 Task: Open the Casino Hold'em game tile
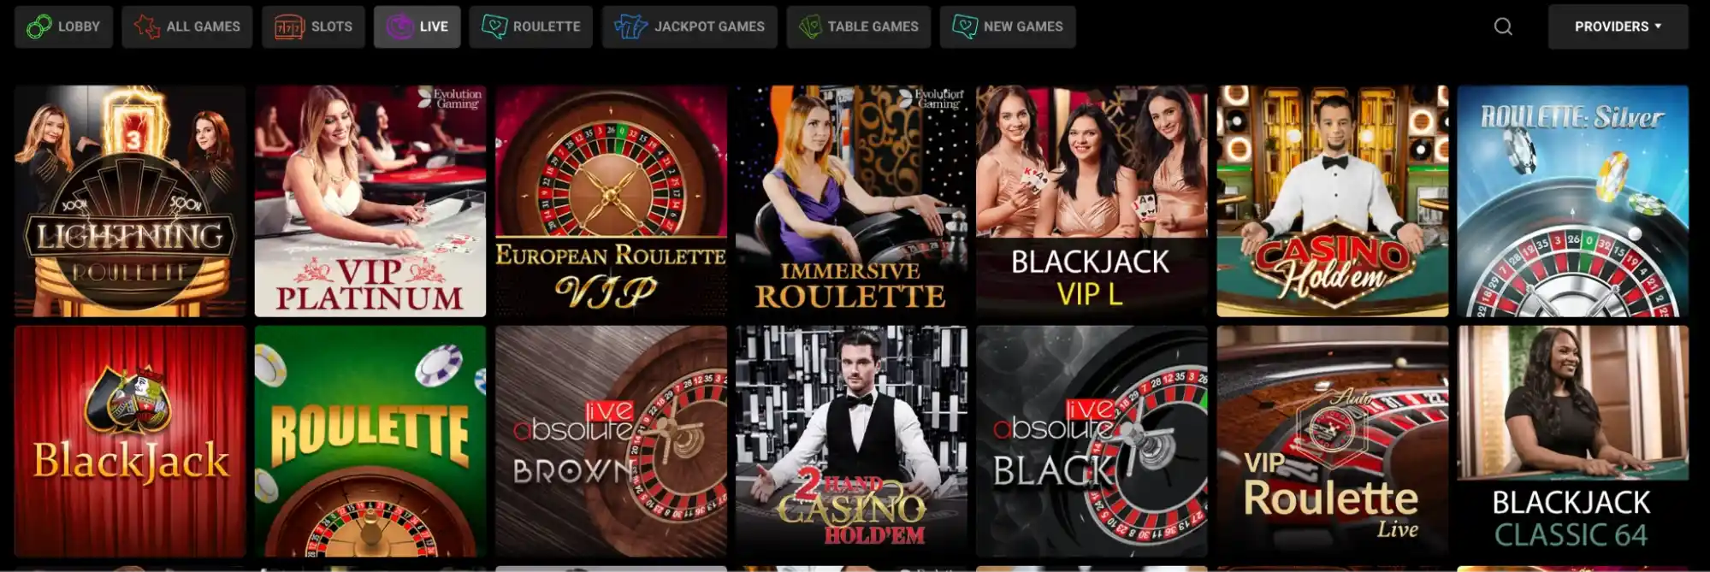click(1332, 201)
